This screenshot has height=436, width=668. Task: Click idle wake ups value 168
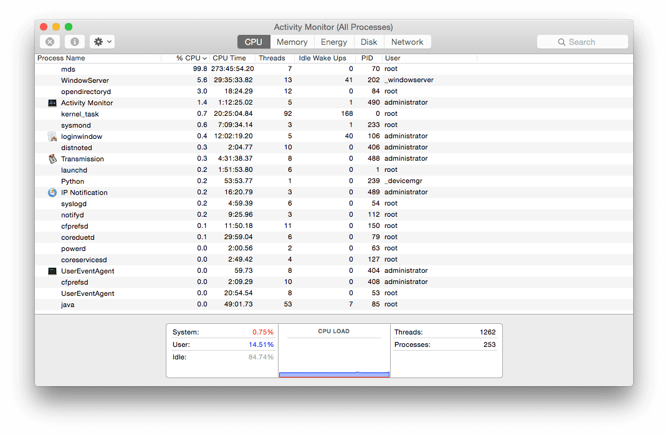pyautogui.click(x=347, y=114)
